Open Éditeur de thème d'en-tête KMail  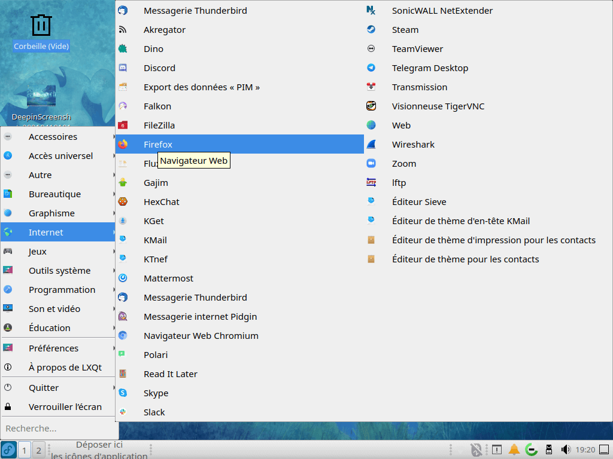(488, 221)
